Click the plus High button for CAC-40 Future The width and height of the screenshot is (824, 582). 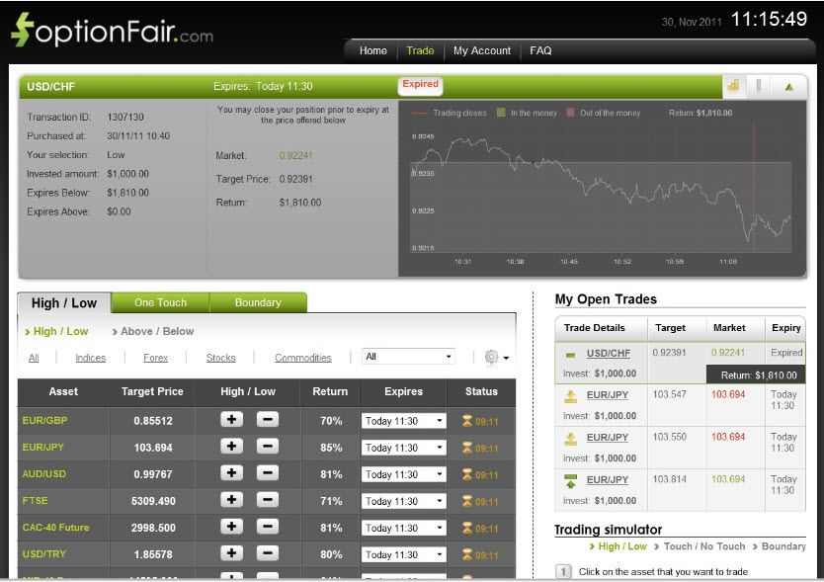pos(232,527)
